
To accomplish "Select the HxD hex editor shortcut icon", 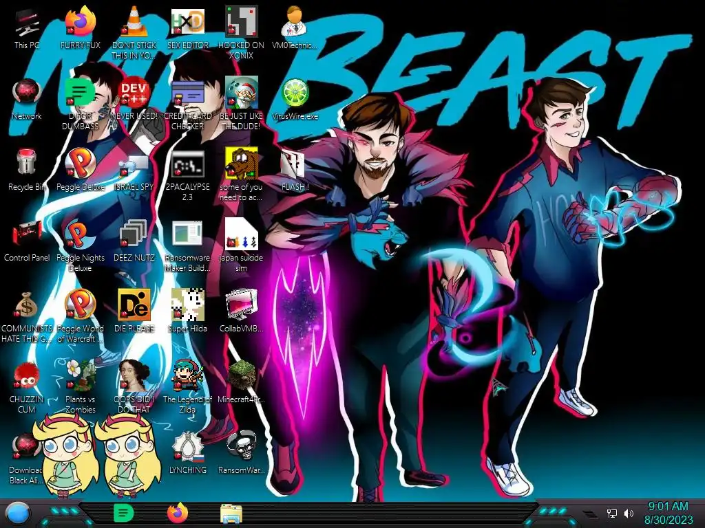I will [187, 21].
